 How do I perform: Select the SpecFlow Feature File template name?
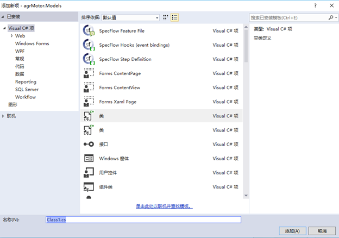point(122,30)
